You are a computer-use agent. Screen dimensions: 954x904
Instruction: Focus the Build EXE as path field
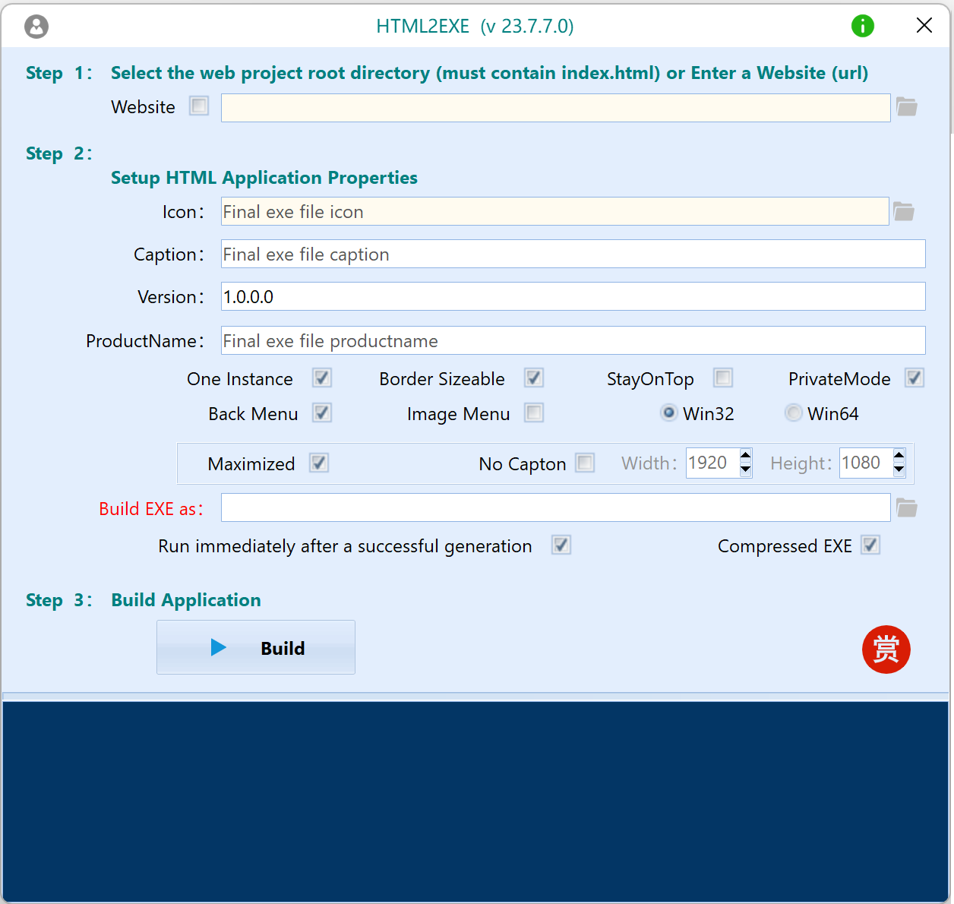pyautogui.click(x=556, y=507)
